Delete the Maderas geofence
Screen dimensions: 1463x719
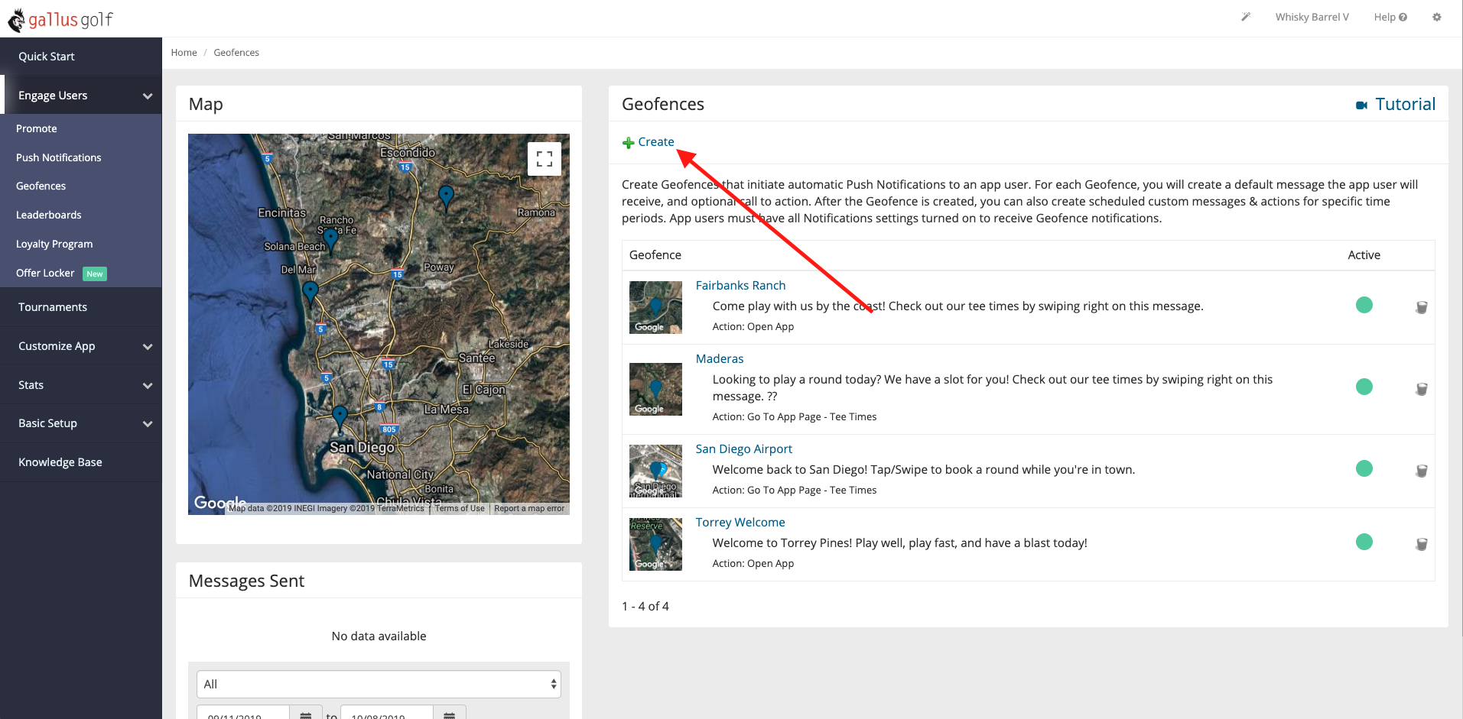[x=1422, y=389]
